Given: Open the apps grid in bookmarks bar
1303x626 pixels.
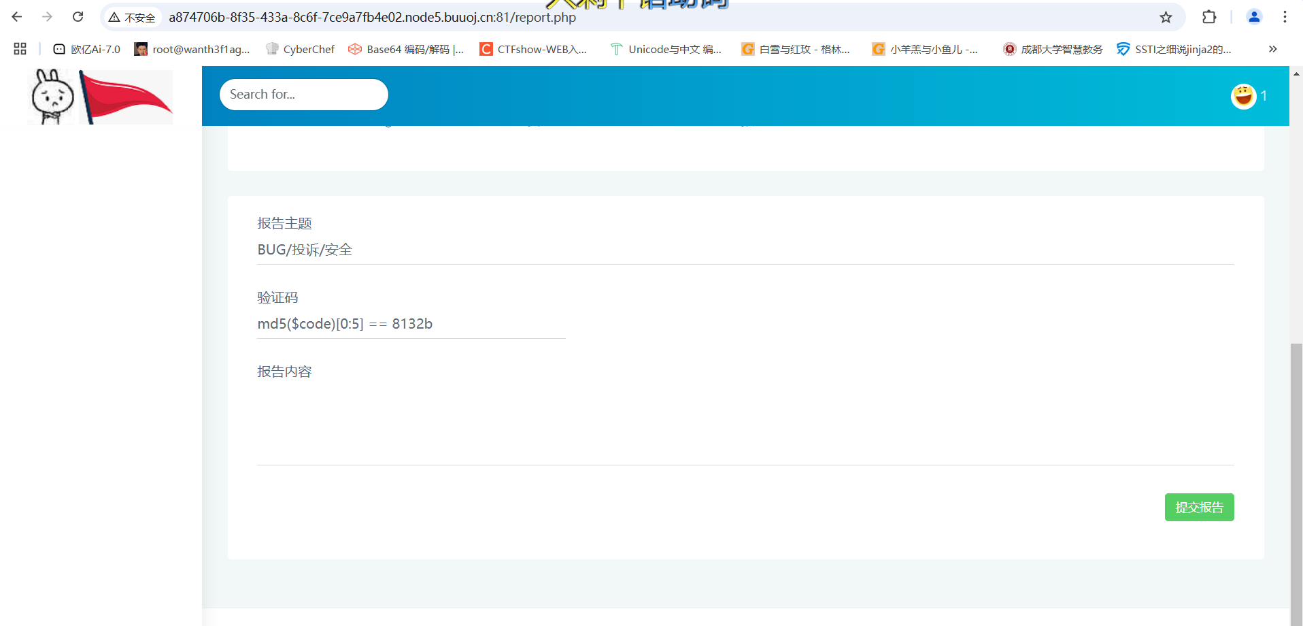Looking at the screenshot, I should (20, 49).
